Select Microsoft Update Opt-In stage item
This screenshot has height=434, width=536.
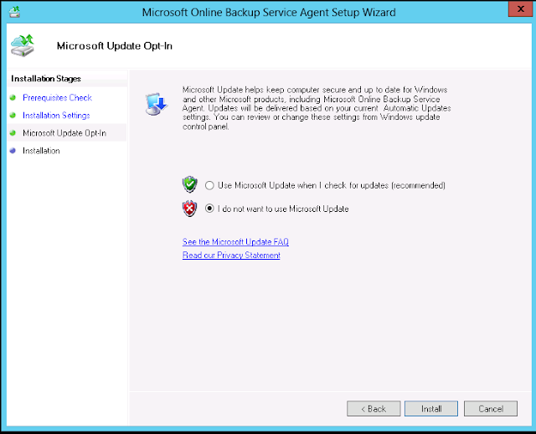tap(64, 133)
